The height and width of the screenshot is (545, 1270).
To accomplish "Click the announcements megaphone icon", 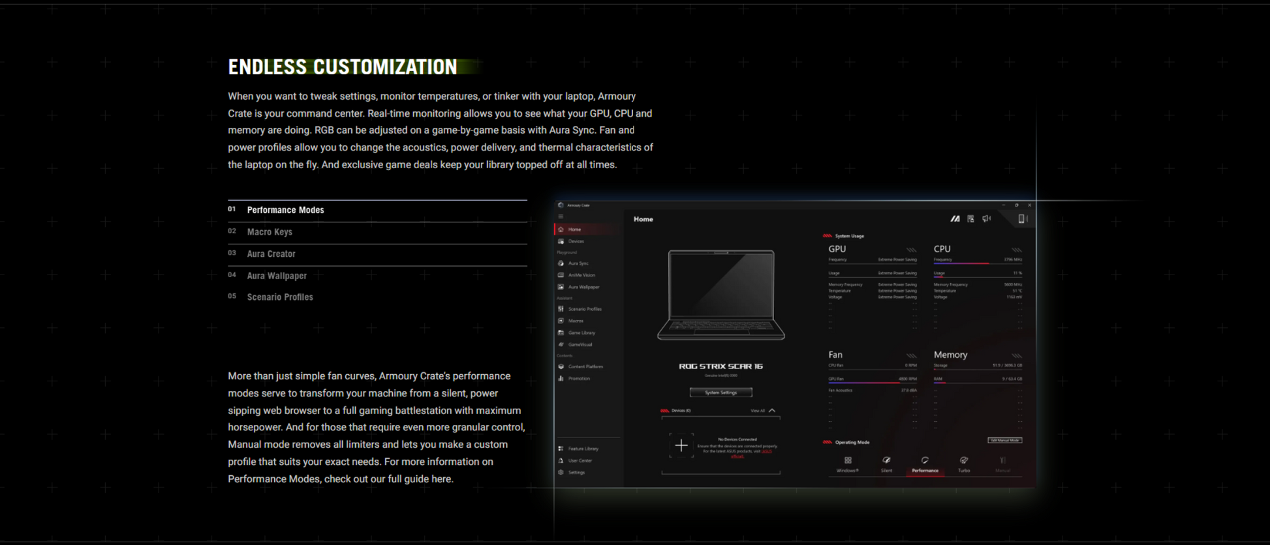I will [x=986, y=219].
